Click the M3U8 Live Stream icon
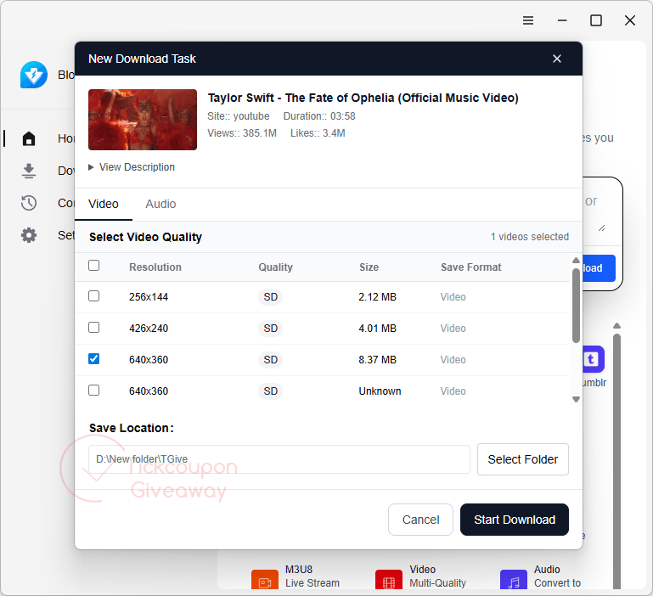The height and width of the screenshot is (596, 653). 265,580
